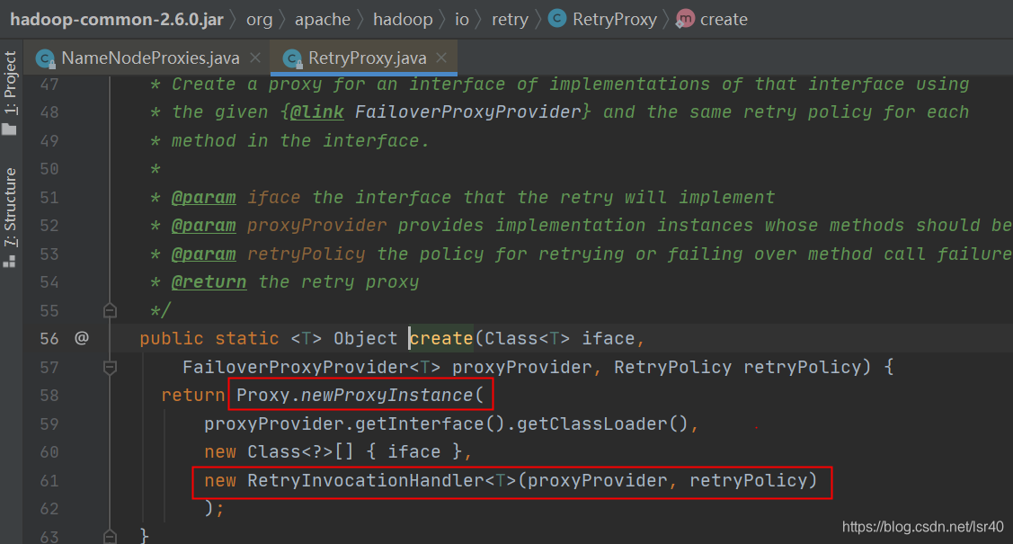Click the io breadcrumb segment
Viewport: 1013px width, 544px height.
click(461, 20)
